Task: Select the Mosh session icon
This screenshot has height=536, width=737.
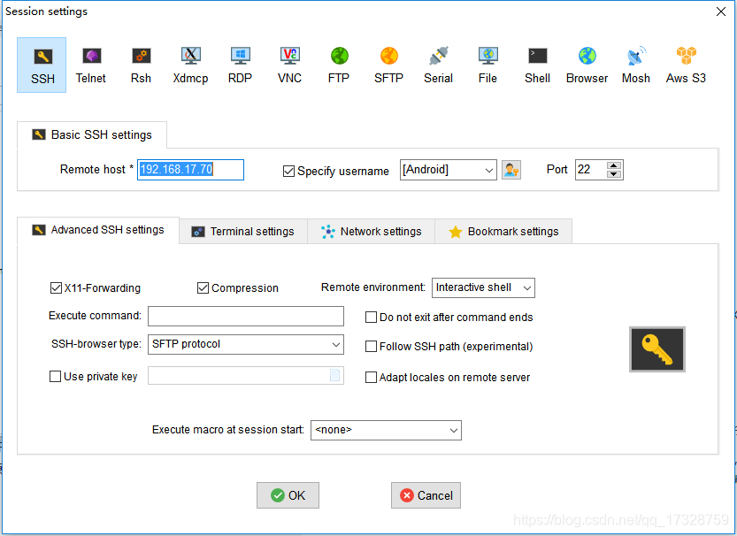Action: (x=636, y=65)
